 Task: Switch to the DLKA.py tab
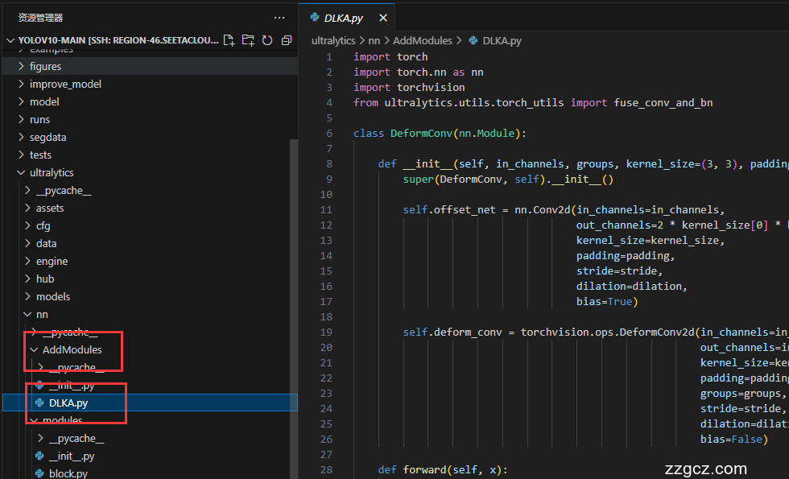343,18
